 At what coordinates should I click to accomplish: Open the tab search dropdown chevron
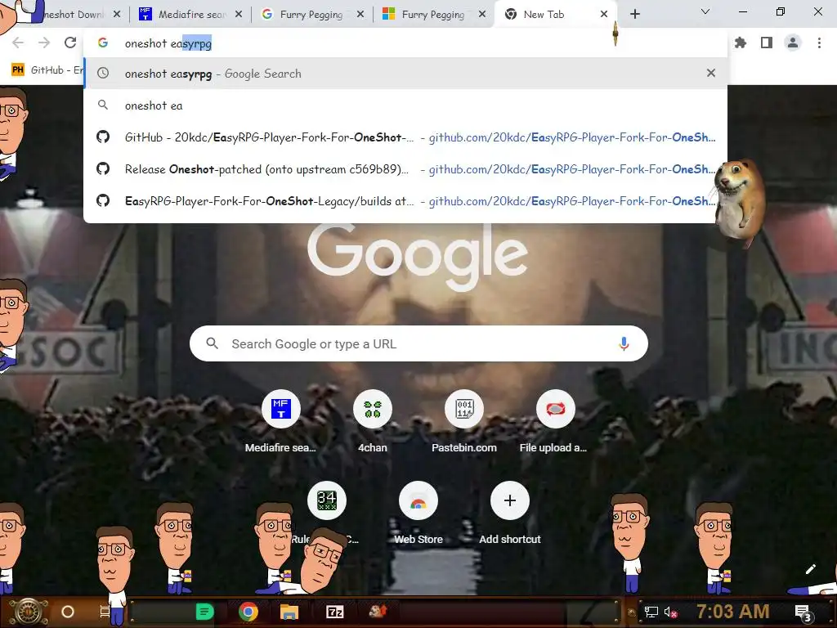pyautogui.click(x=705, y=11)
